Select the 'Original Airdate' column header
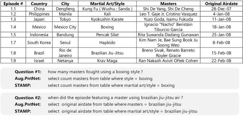243x116 pixels. [x=221, y=4]
